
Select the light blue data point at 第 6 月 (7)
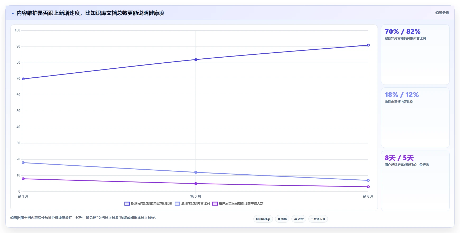click(x=368, y=180)
